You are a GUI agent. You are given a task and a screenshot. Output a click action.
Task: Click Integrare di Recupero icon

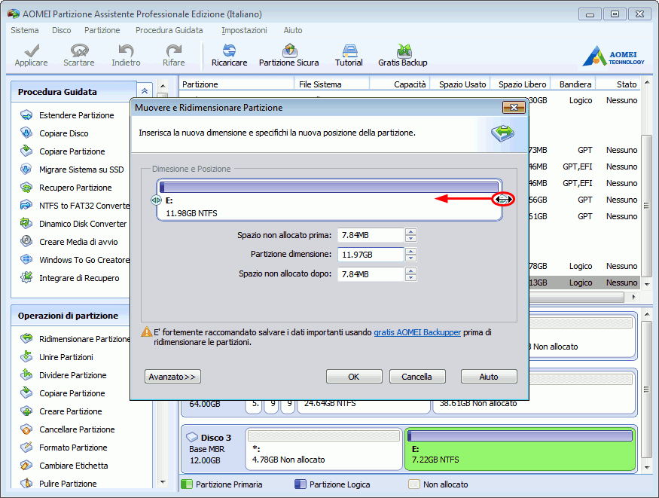26,277
